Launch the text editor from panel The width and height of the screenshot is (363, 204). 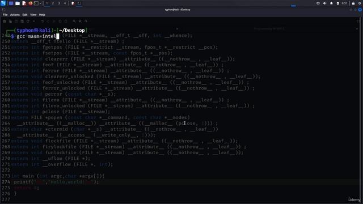(24, 3)
